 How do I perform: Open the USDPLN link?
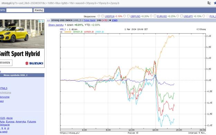pyautogui.click(x=110, y=16)
